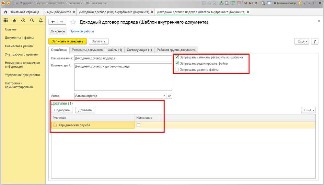Screen dimensions: 324x185
Task: Open Favorites star in the sidebar
Action: pos(14,20)
